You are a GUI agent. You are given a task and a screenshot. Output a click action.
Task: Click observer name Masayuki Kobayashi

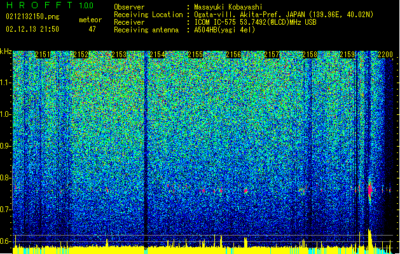228,7
